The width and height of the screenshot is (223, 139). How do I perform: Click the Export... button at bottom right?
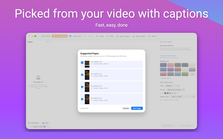pos(169,126)
